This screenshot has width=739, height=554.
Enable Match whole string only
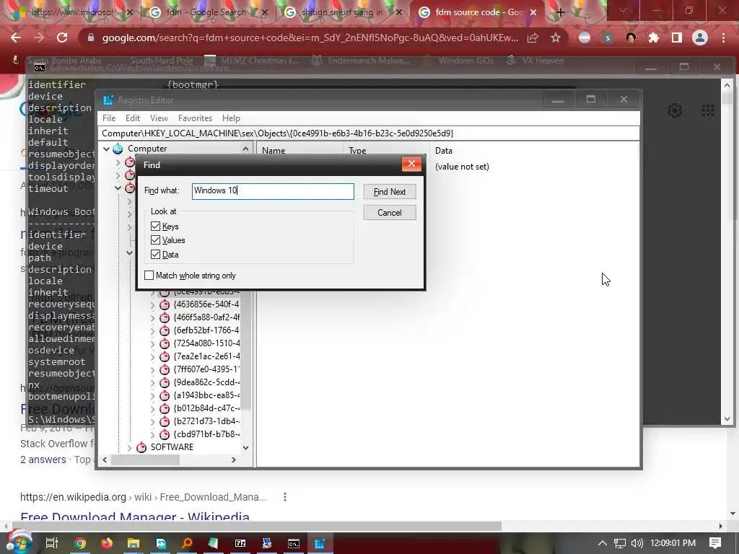(149, 275)
